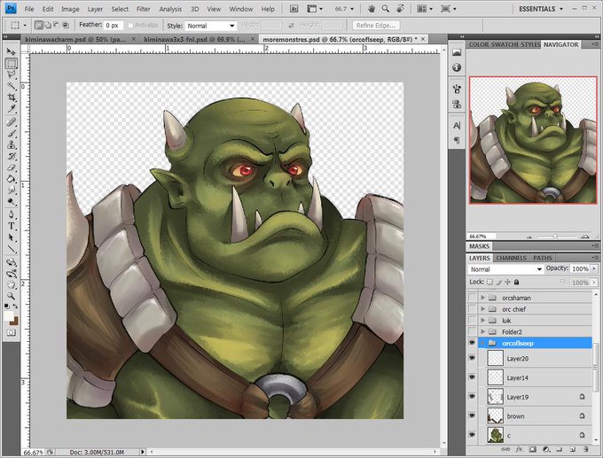Screen dimensions: 603x458
Task: Open the layer blend mode dropdown
Action: 506,269
